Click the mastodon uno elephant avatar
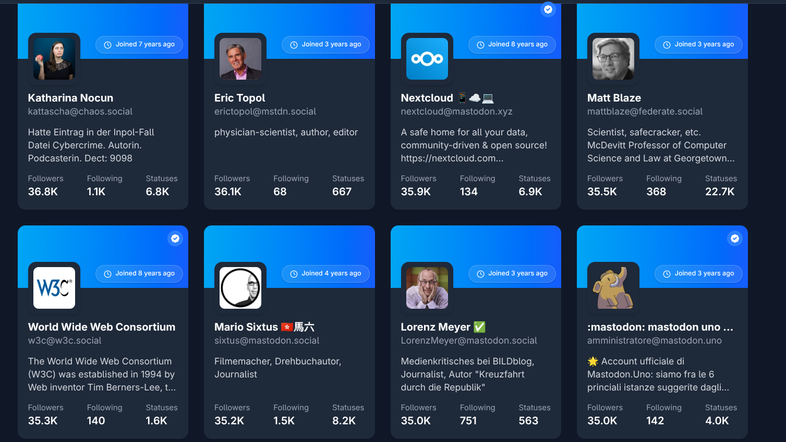The image size is (786, 442). [613, 288]
